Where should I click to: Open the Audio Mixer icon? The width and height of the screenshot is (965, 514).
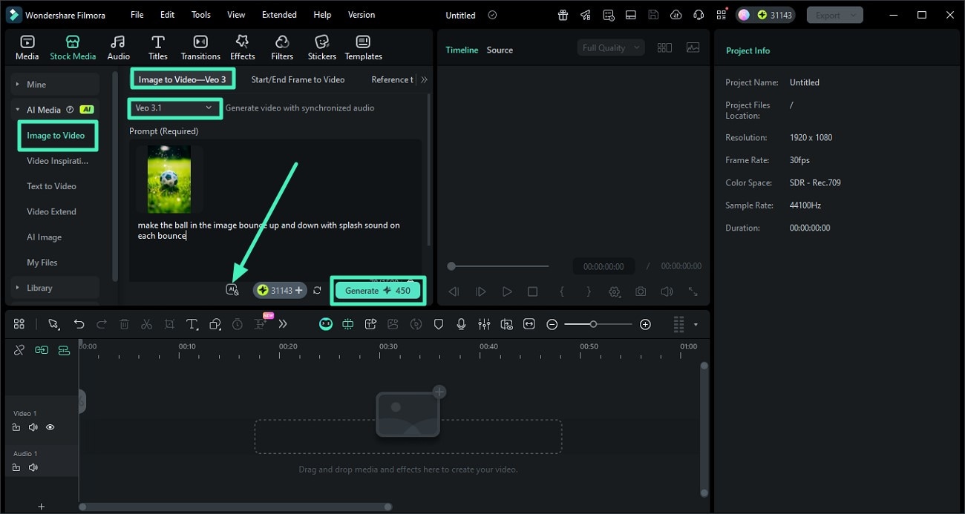point(484,324)
